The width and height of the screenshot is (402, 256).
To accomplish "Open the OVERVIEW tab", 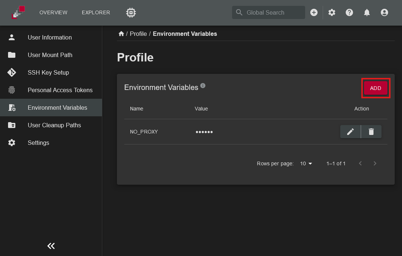I will coord(53,12).
